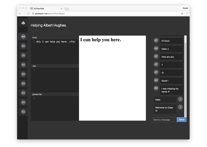Select student RB in the sidebar
The image size is (207, 147).
pos(23,83)
